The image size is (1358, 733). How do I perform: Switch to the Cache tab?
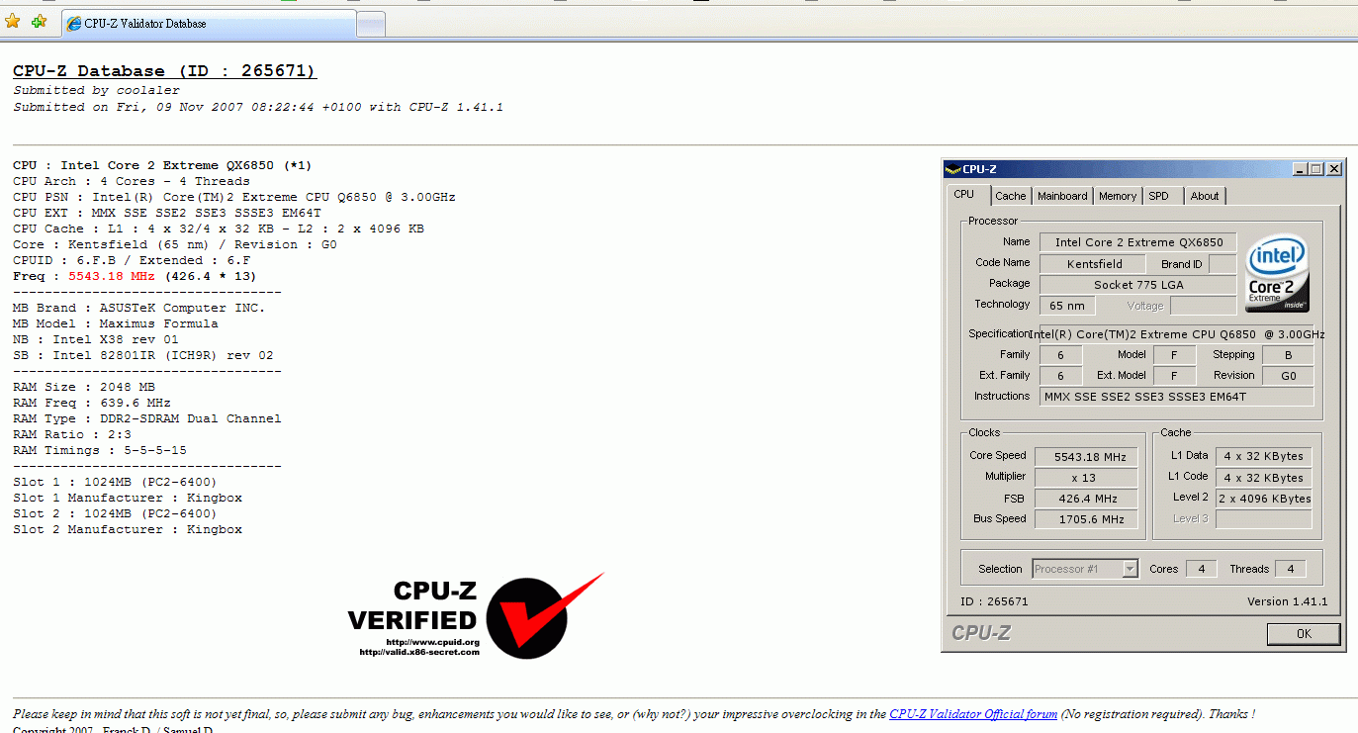pyautogui.click(x=1011, y=196)
